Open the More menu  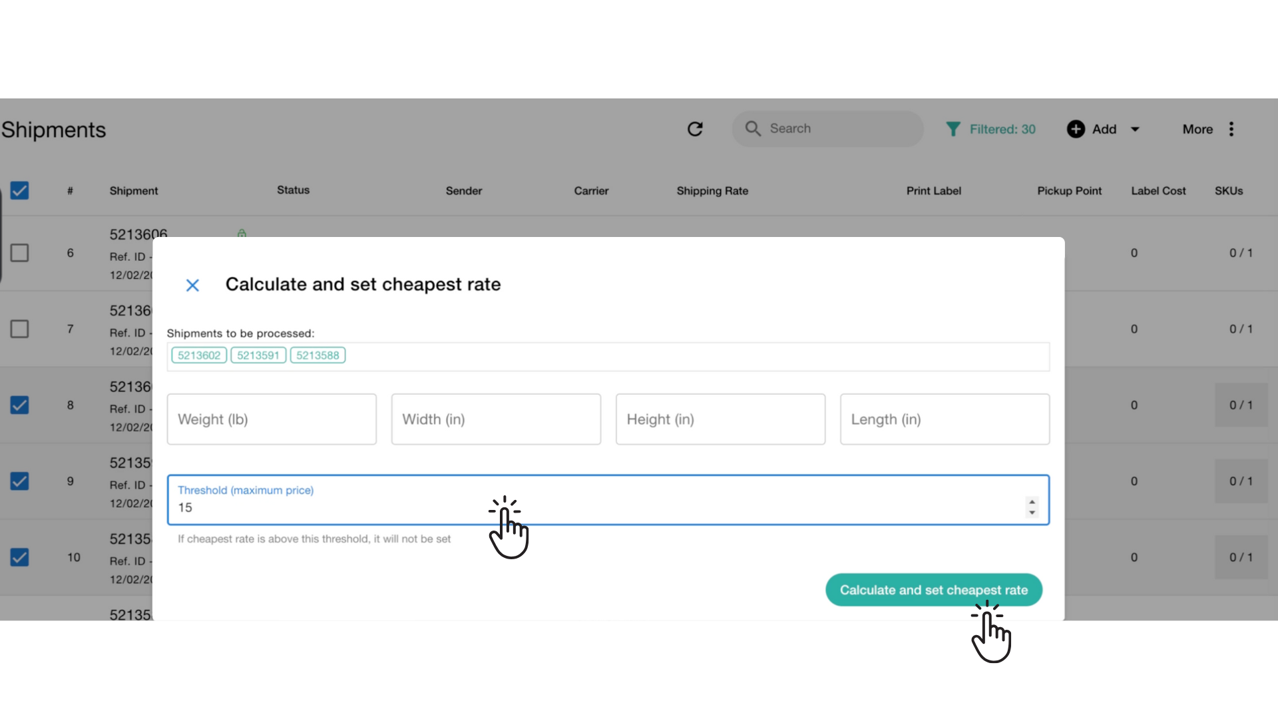1197,128
